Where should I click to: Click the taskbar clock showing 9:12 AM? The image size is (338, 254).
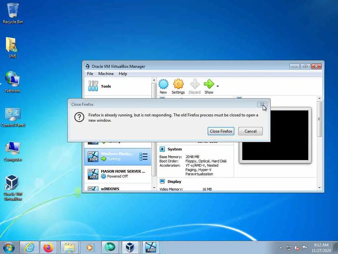tap(321, 248)
